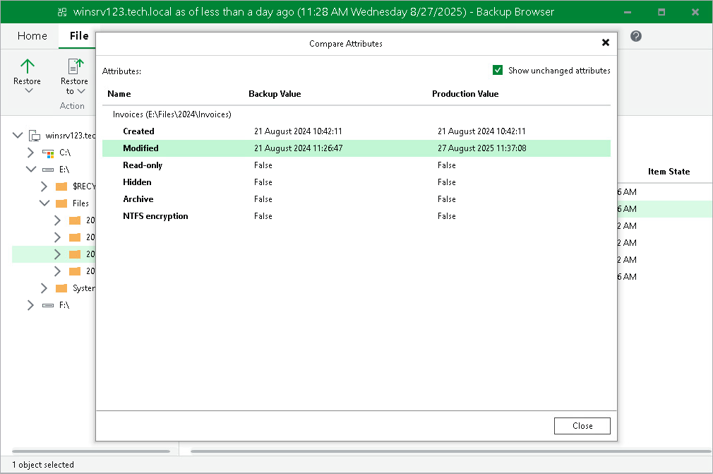Screen dimensions: 713x474
Task: Open the Restore dropdown arrow
Action: (x=29, y=90)
